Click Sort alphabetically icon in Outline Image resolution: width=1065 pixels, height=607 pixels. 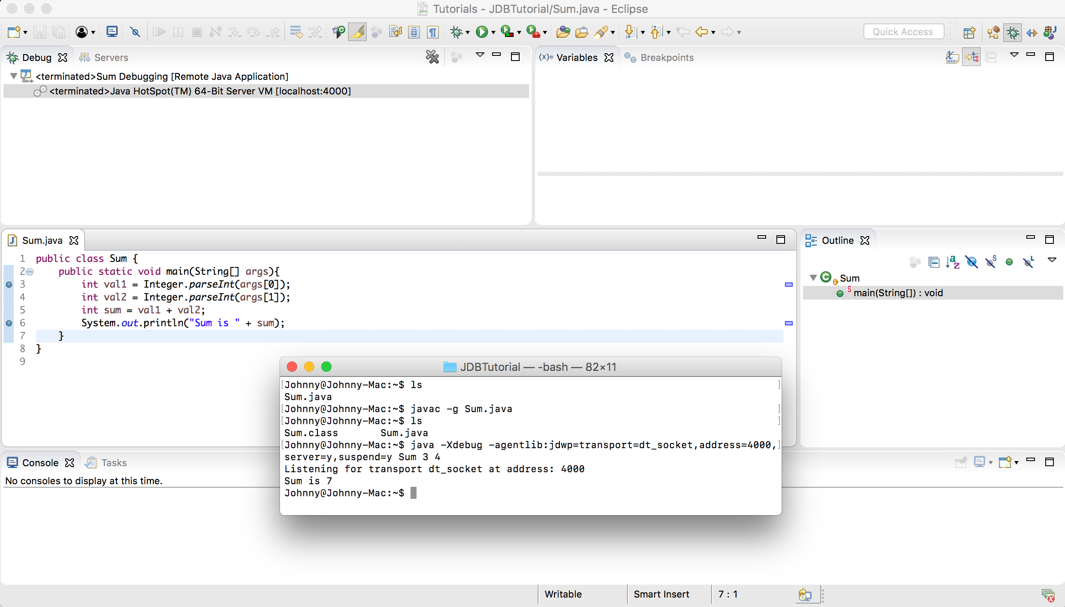pos(952,262)
